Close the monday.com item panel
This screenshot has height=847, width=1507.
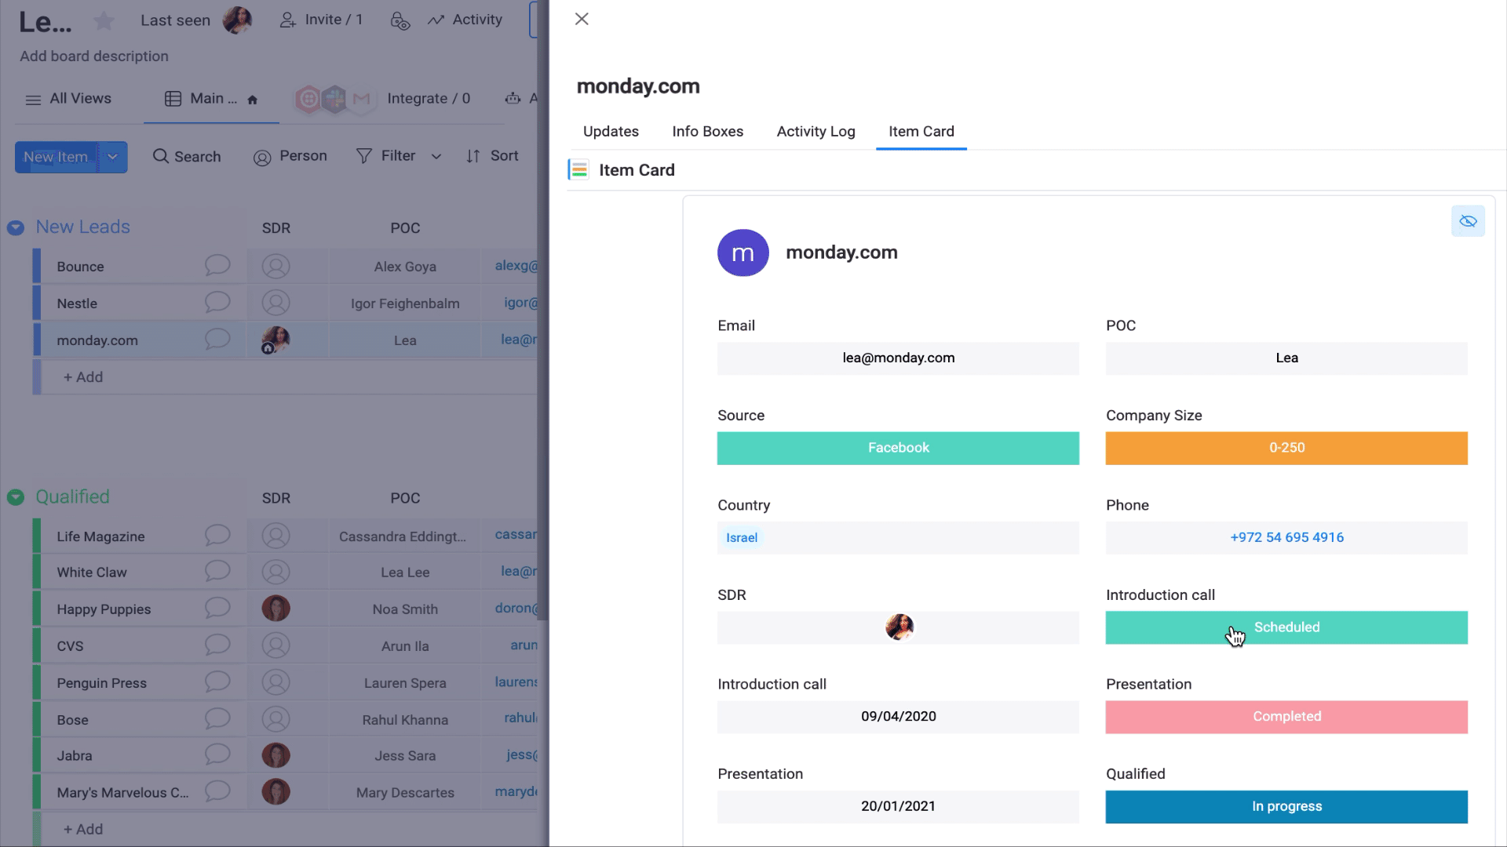(x=582, y=19)
